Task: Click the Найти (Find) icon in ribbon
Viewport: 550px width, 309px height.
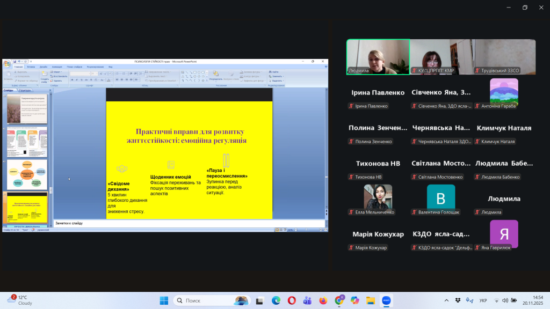Action: click(274, 71)
